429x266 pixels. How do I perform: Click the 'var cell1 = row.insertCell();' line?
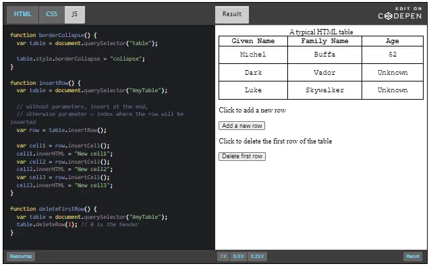(x=63, y=146)
